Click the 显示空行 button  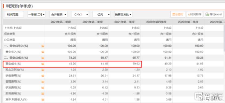tap(178, 14)
